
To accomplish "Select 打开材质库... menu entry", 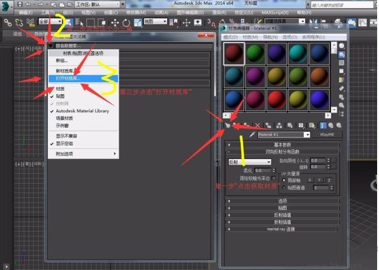I will [83, 79].
